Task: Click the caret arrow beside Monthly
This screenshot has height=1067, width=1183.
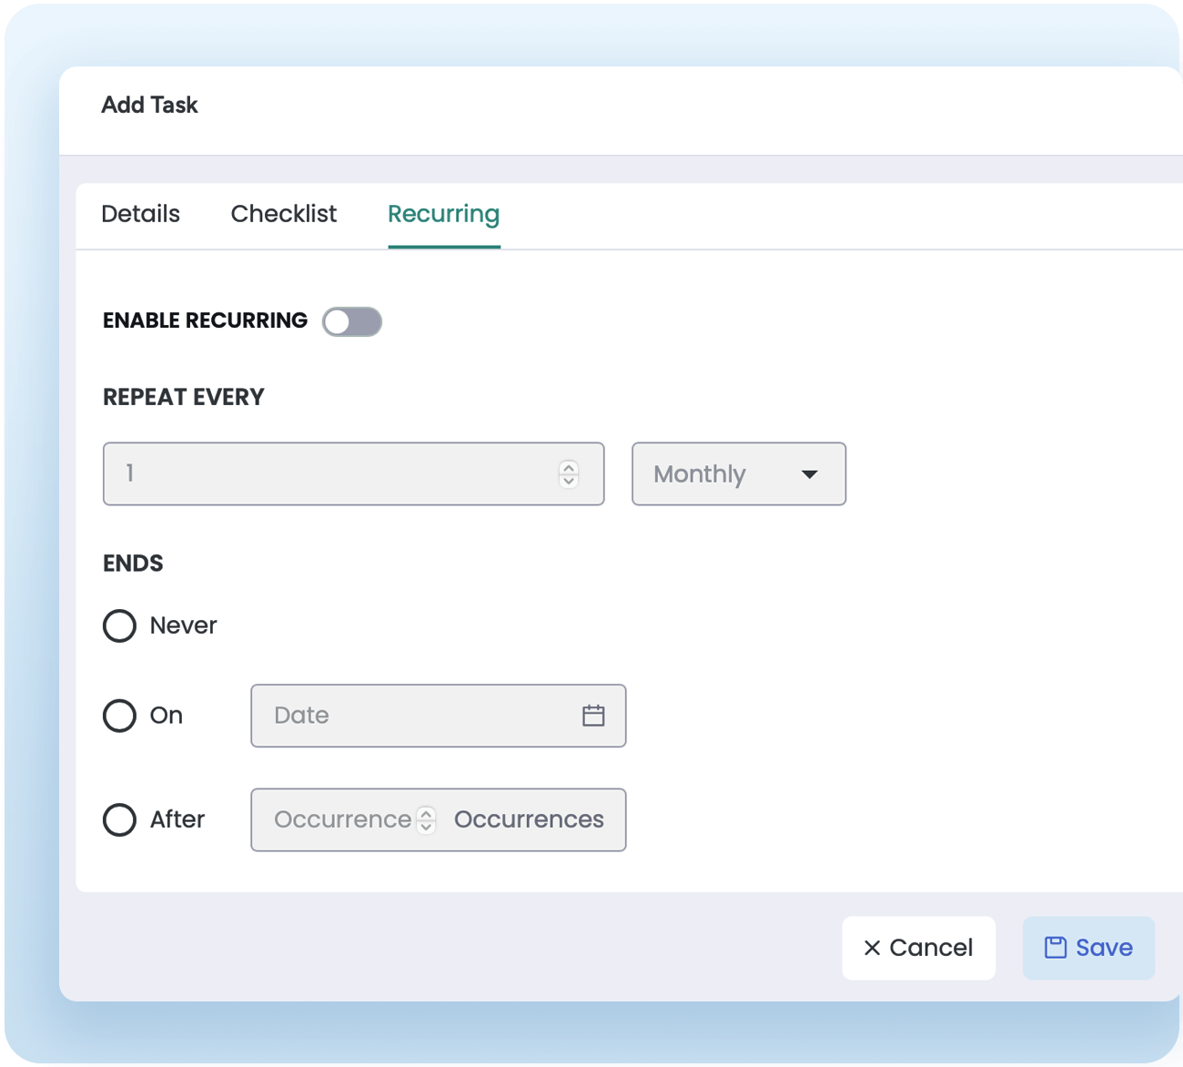Action: pyautogui.click(x=809, y=474)
